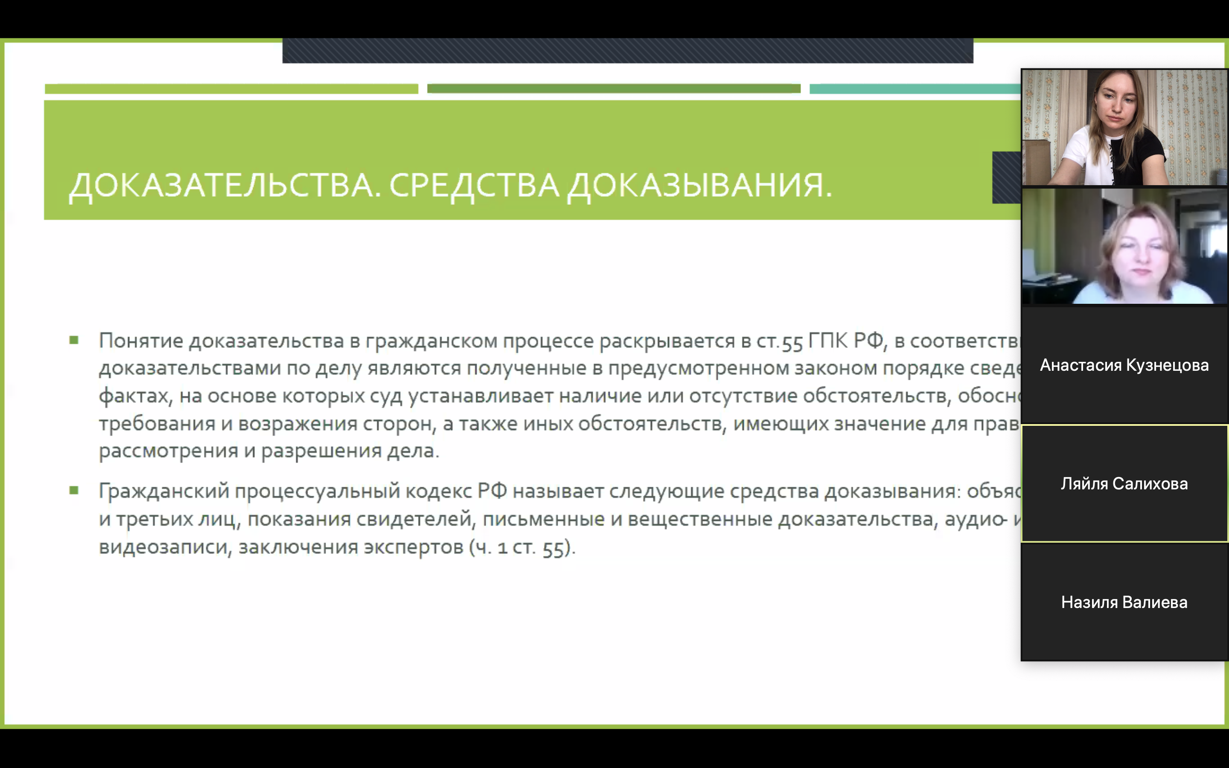
Task: Click the line 'рассмотрения и разрешения дела.'
Action: [269, 451]
